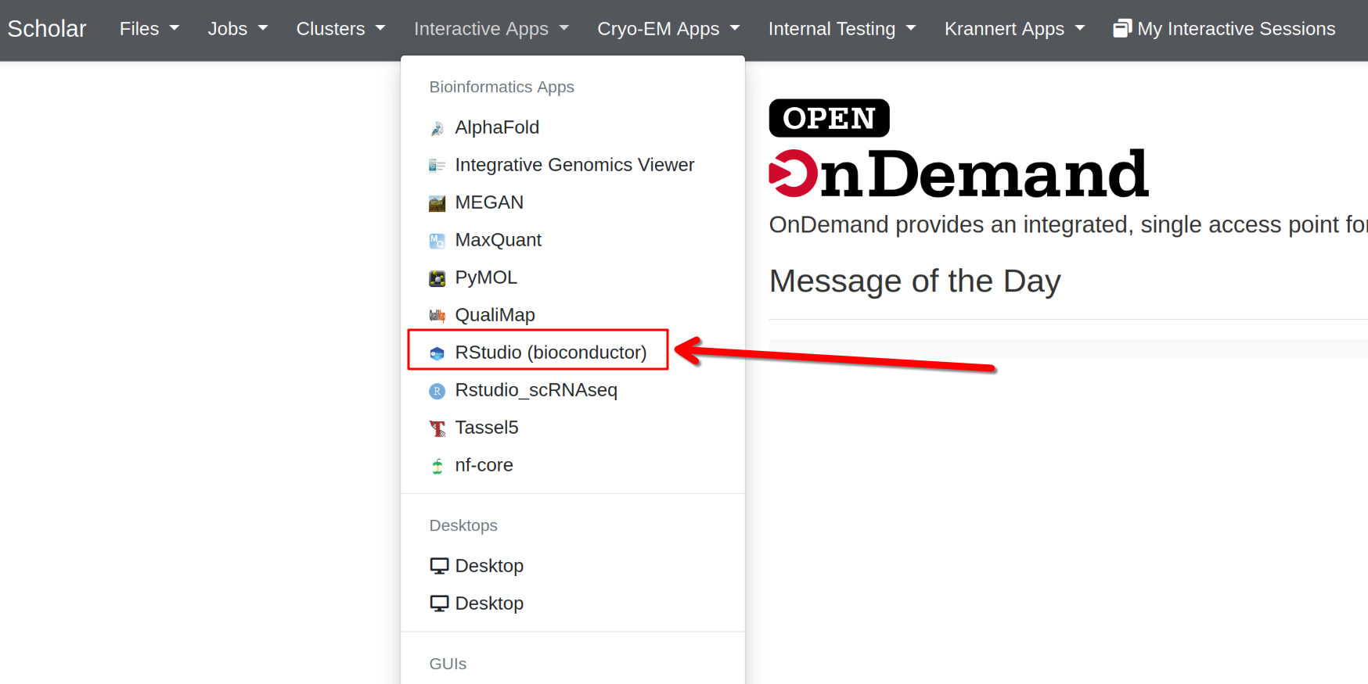Viewport: 1368px width, 684px height.
Task: Click the monitor icon beside the second Desktop entry
Action: coord(439,603)
